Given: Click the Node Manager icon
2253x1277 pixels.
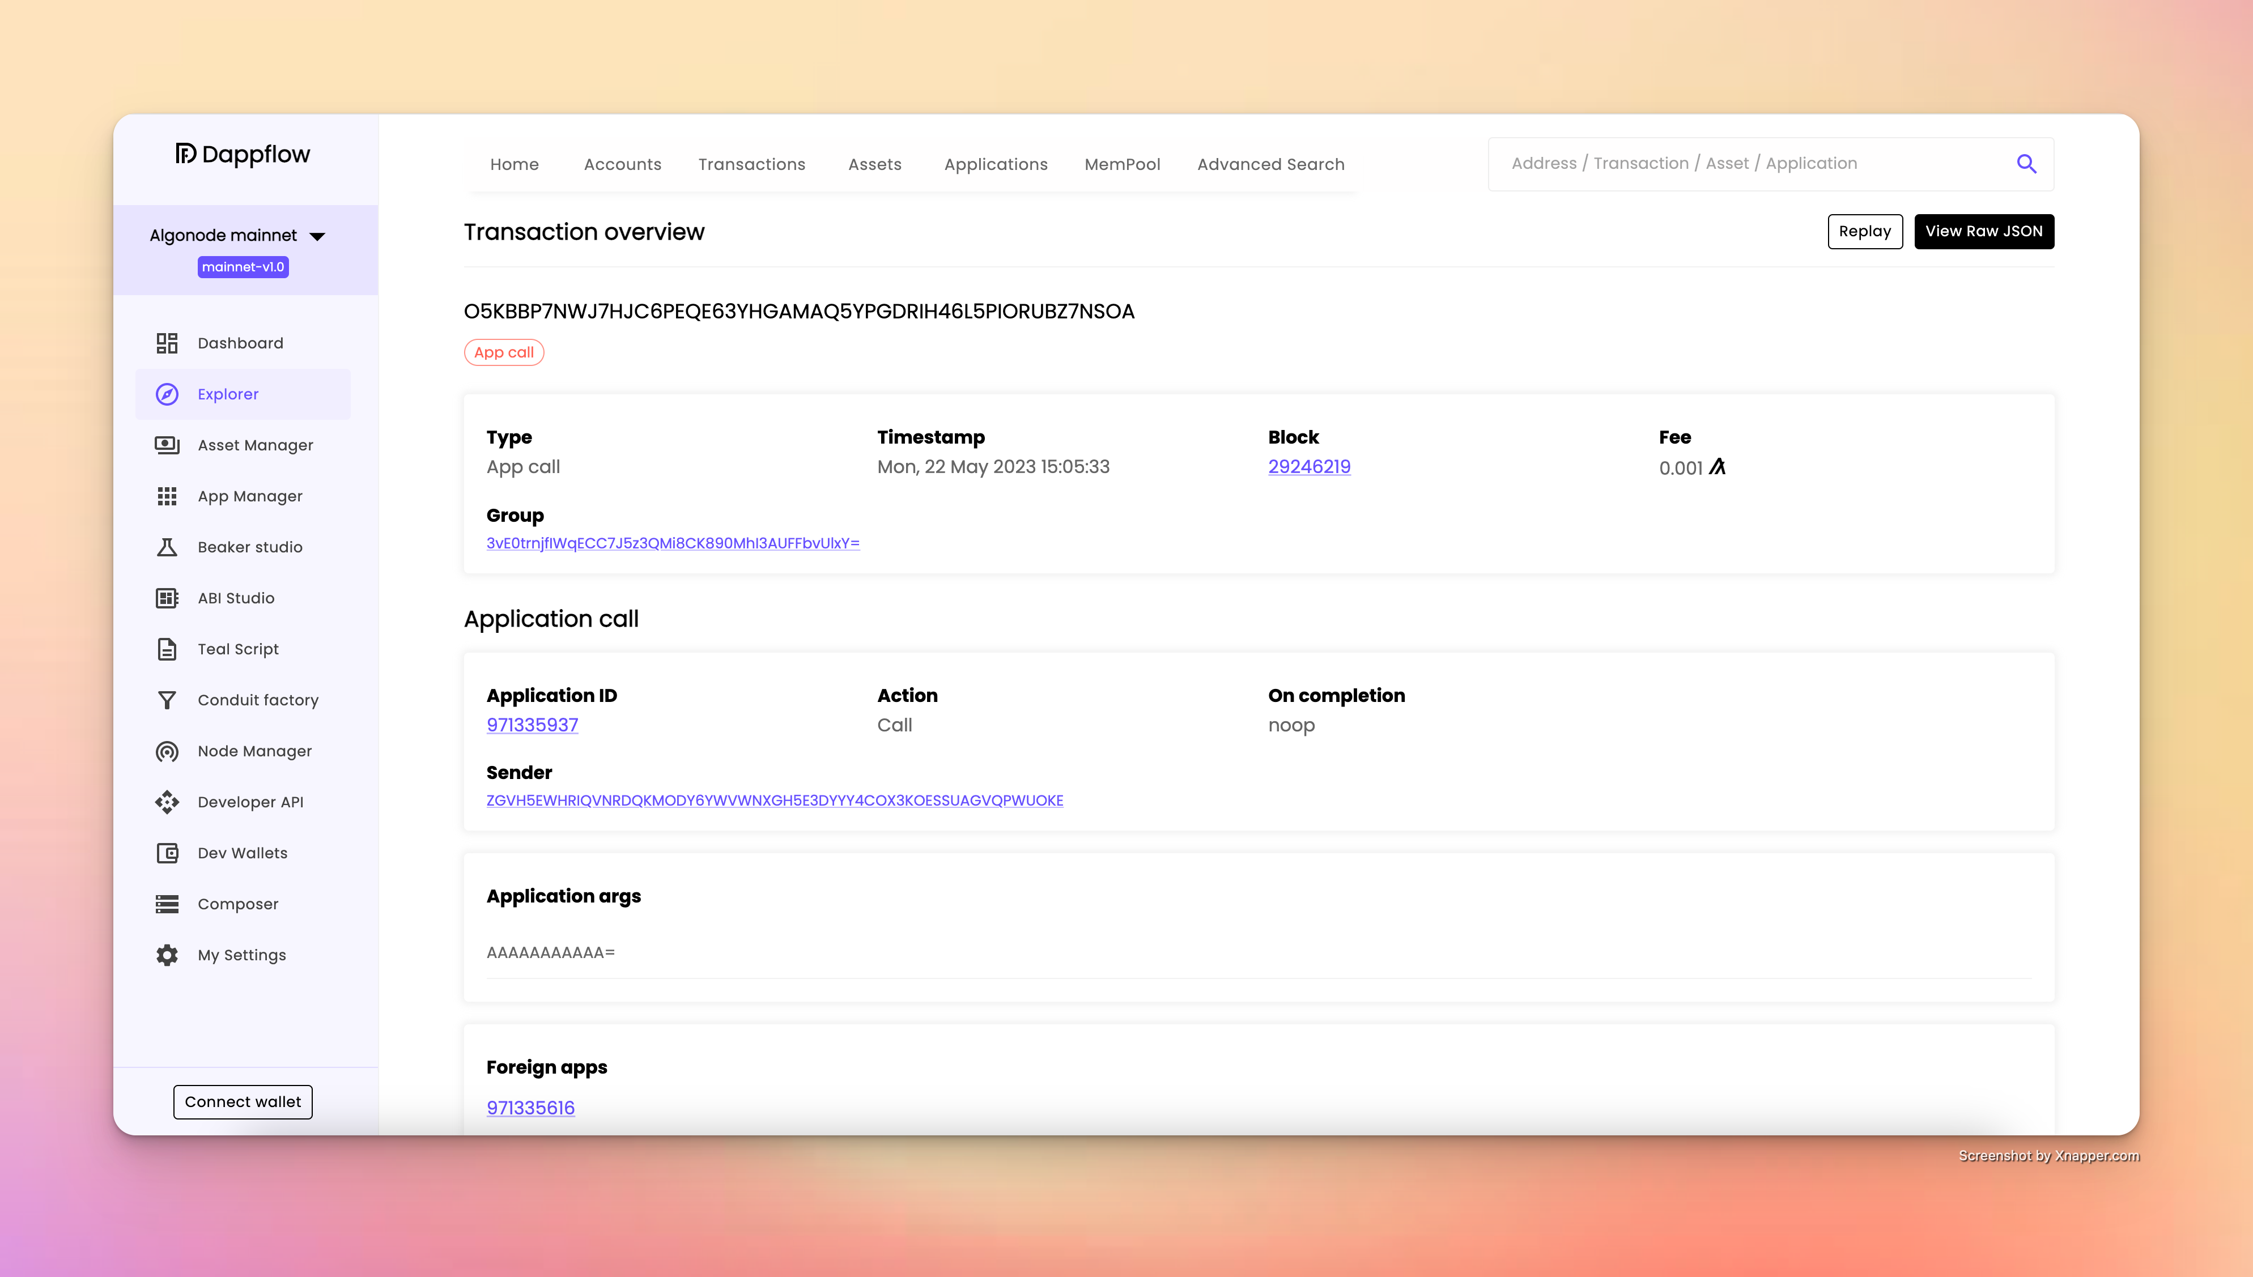Looking at the screenshot, I should coord(167,751).
